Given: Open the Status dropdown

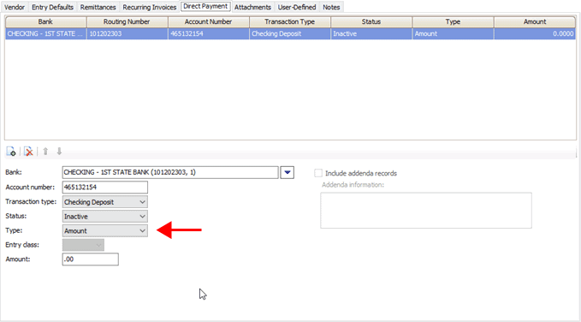Looking at the screenshot, I should 105,217.
